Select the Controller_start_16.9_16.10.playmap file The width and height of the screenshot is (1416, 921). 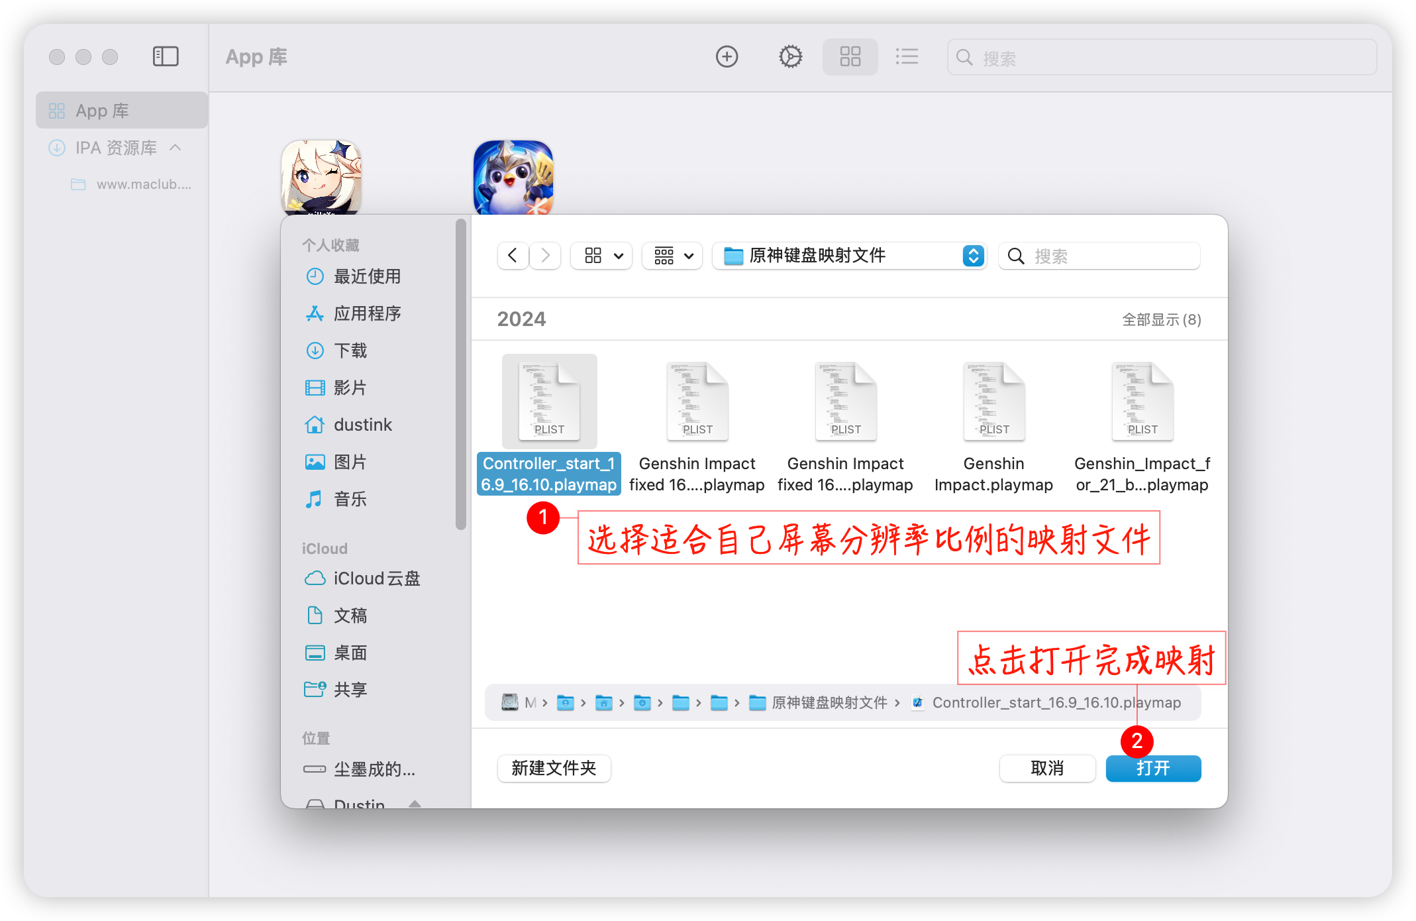(x=549, y=402)
